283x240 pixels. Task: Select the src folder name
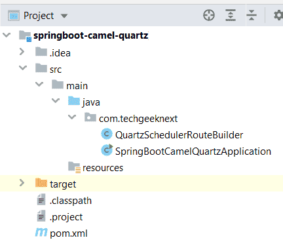[x=56, y=70]
